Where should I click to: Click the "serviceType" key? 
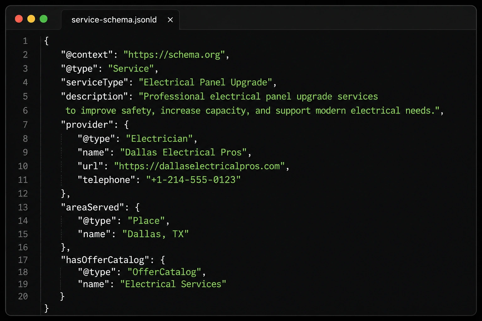point(95,82)
